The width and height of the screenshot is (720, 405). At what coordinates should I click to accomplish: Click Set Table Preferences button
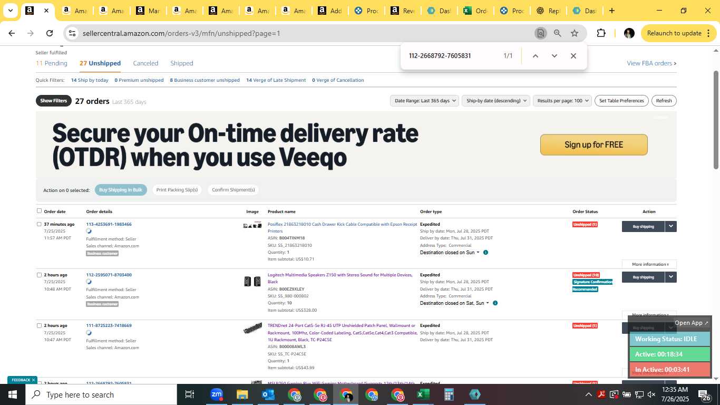(622, 101)
